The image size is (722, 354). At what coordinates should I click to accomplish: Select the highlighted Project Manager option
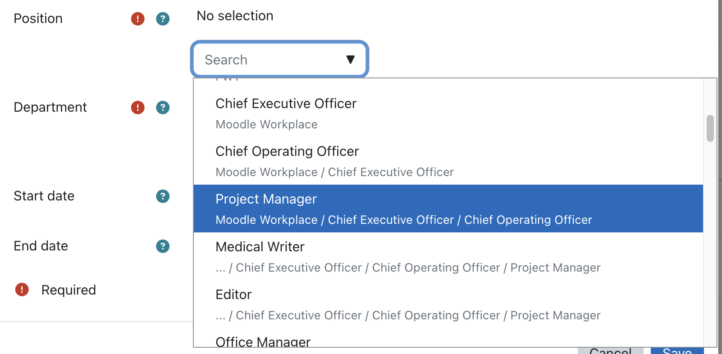coord(448,209)
